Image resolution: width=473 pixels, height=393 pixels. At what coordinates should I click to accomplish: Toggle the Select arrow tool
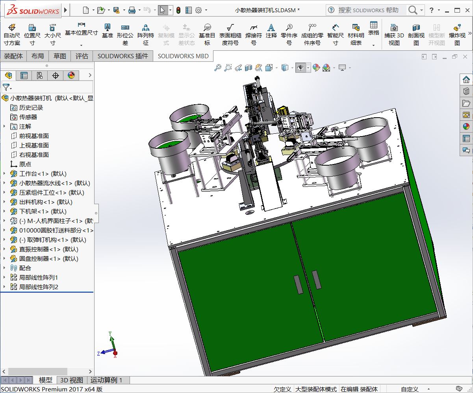[x=163, y=10]
